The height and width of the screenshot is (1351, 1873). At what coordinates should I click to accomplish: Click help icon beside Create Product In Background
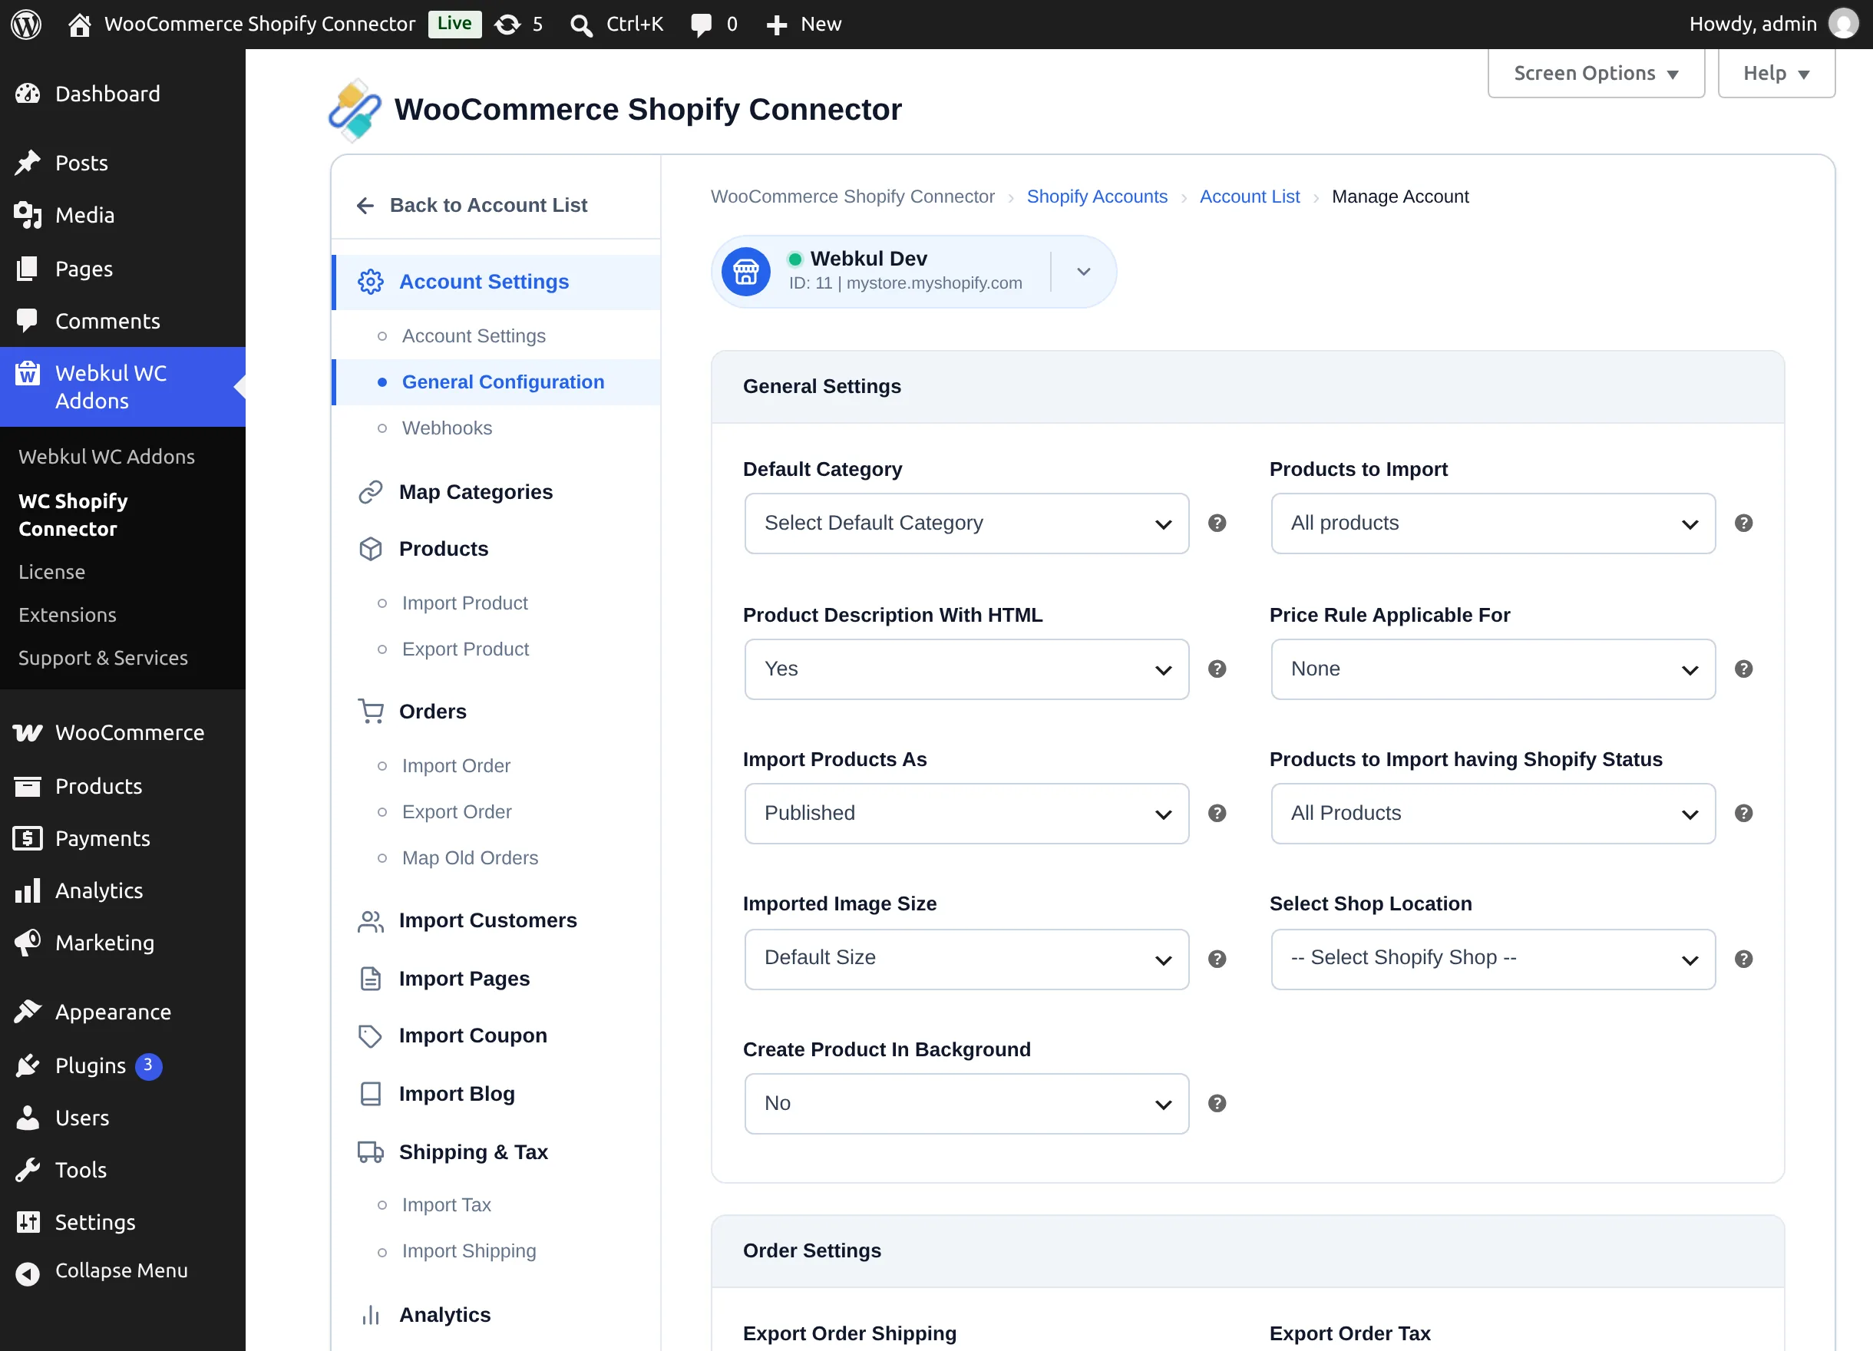click(1217, 1103)
